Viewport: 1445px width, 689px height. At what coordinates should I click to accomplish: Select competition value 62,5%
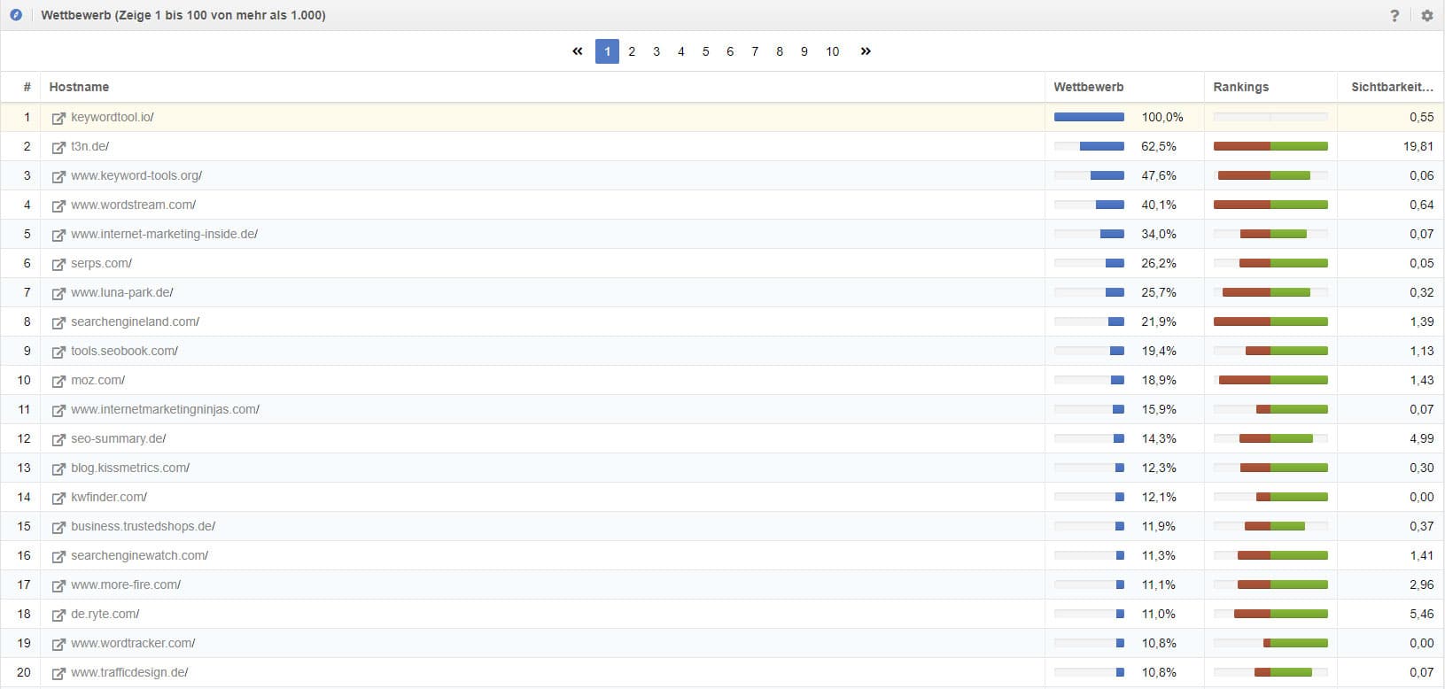click(x=1159, y=146)
